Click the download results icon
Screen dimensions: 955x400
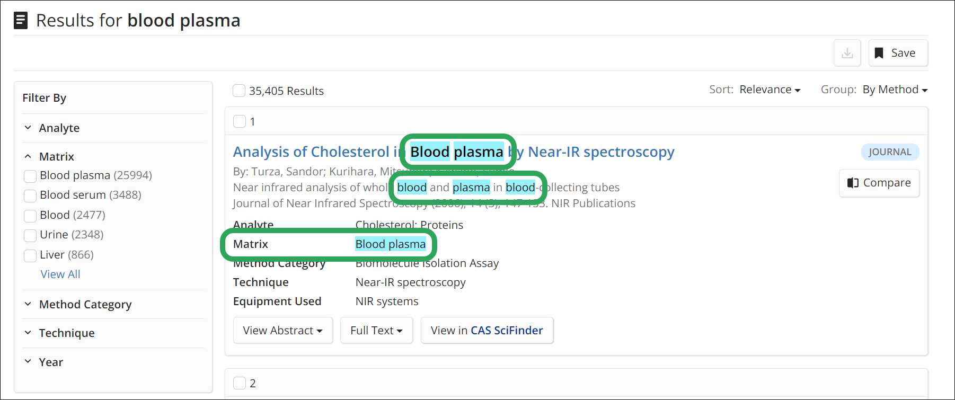(x=847, y=53)
